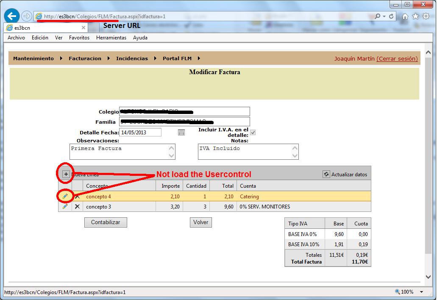
Task: Click the vertical page scrollbar thumb
Action: coord(429,155)
